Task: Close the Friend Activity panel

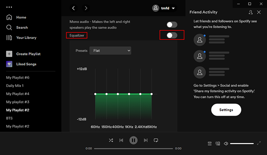Action: 259,12
